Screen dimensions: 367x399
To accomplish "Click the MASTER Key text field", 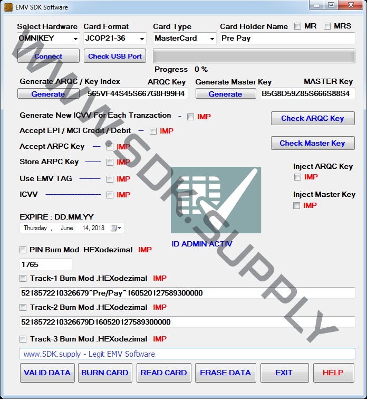I will (307, 93).
